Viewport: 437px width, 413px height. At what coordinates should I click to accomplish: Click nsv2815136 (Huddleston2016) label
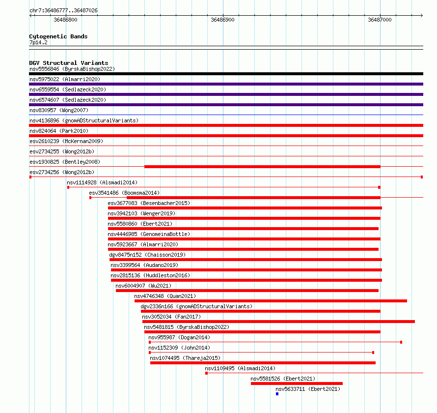point(150,275)
